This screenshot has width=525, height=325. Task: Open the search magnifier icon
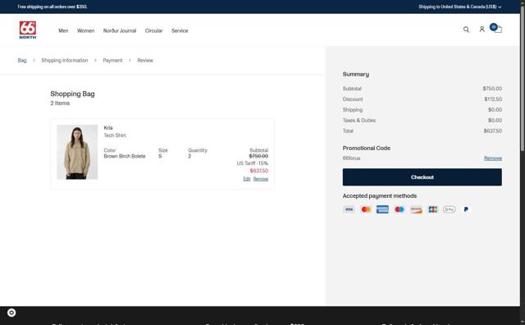(466, 30)
